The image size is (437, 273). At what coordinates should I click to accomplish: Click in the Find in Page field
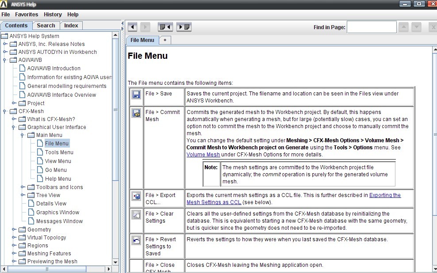[x=372, y=27]
